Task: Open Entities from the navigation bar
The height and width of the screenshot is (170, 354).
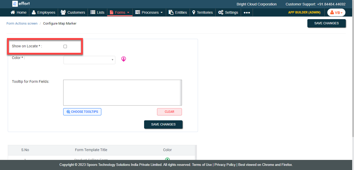Action: click(178, 12)
